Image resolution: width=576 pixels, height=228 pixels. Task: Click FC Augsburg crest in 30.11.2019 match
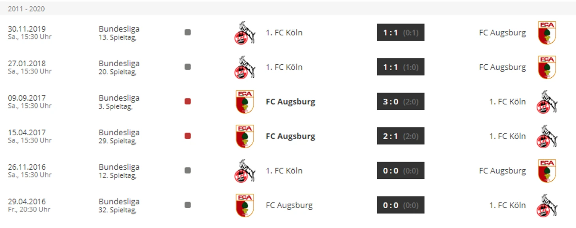[x=547, y=33]
